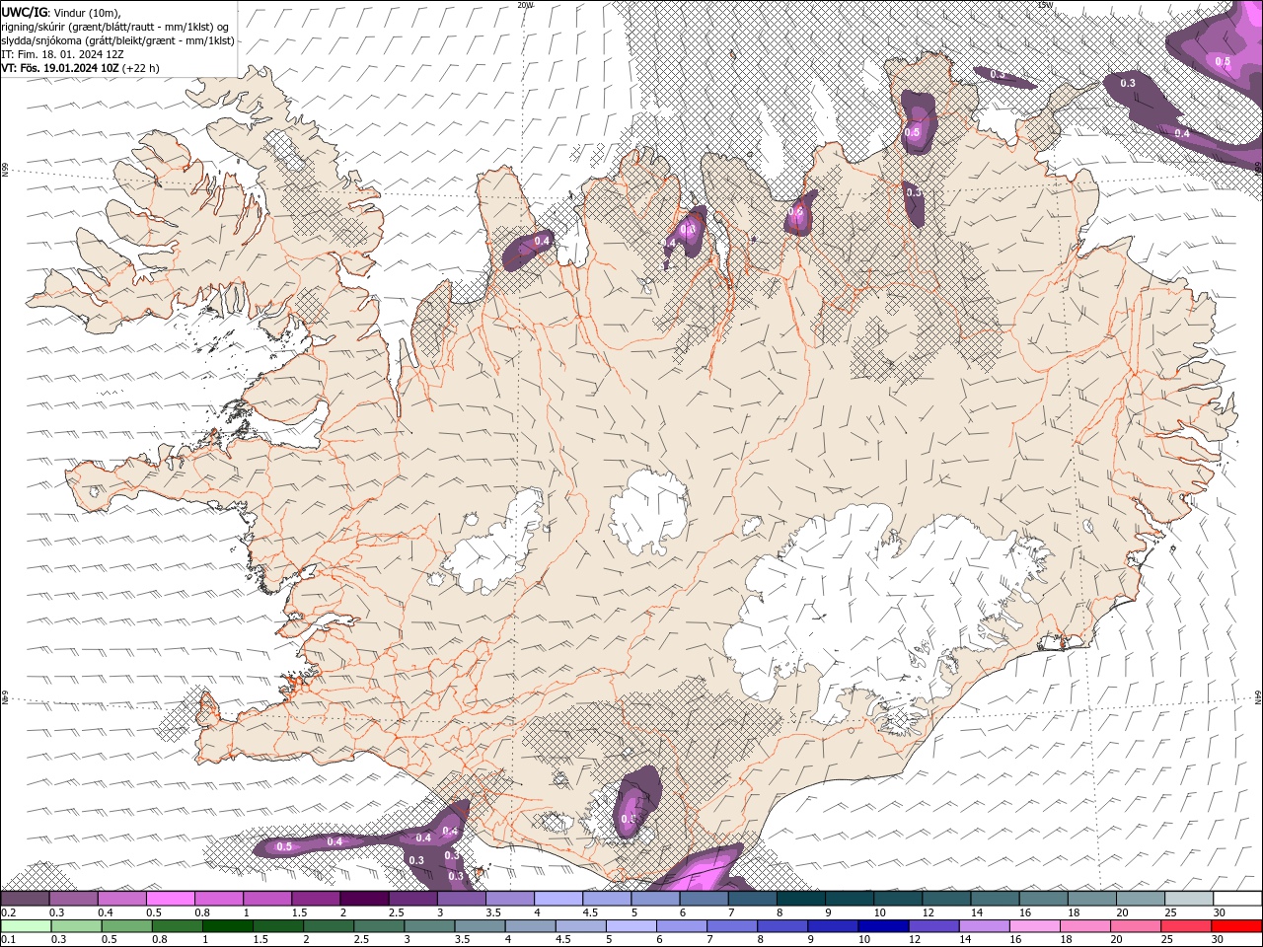Select the pale green 0.1–0.3 lower legend swatch

click(28, 926)
